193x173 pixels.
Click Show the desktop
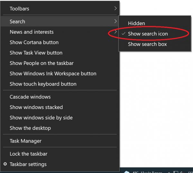coord(60,128)
